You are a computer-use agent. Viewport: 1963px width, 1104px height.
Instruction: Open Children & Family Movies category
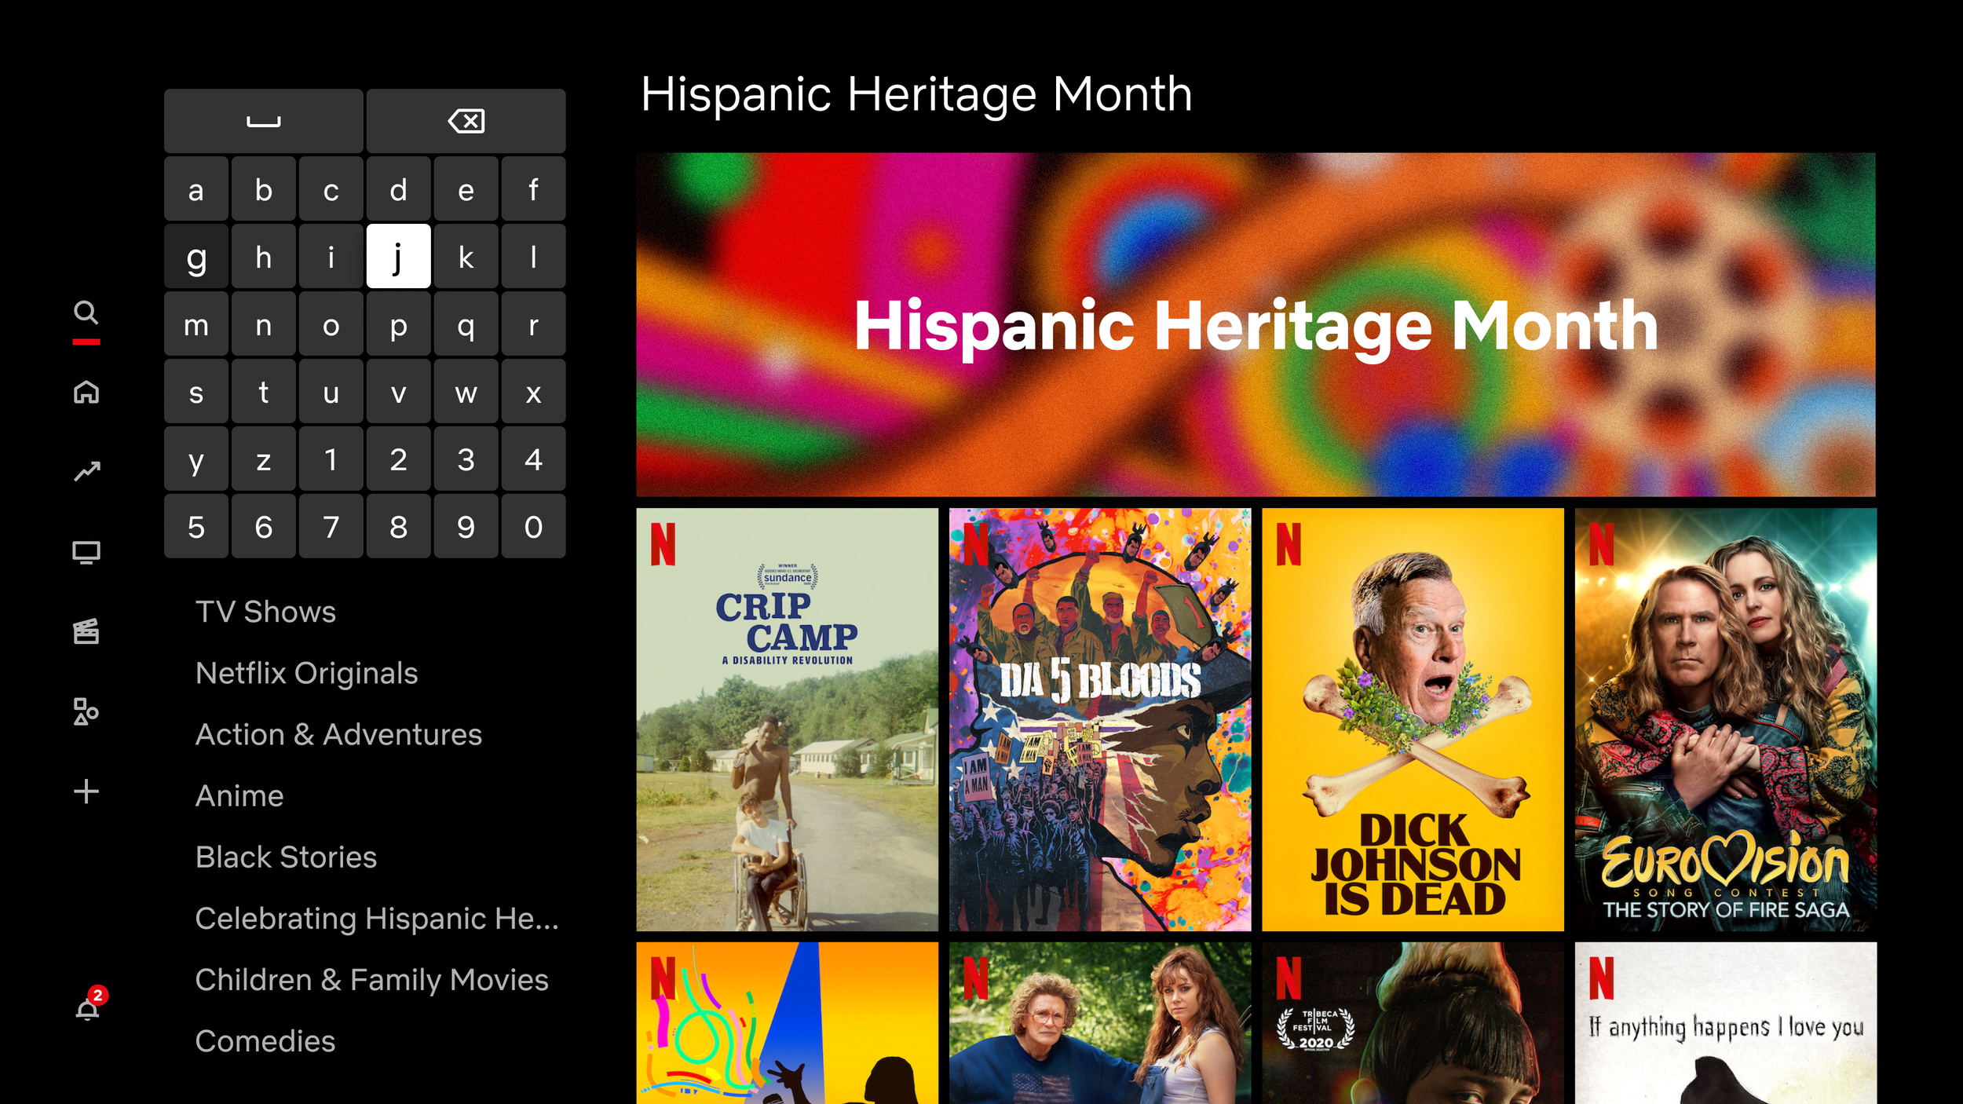coord(371,979)
